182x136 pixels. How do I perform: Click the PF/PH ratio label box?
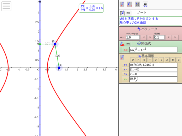click(x=91, y=8)
